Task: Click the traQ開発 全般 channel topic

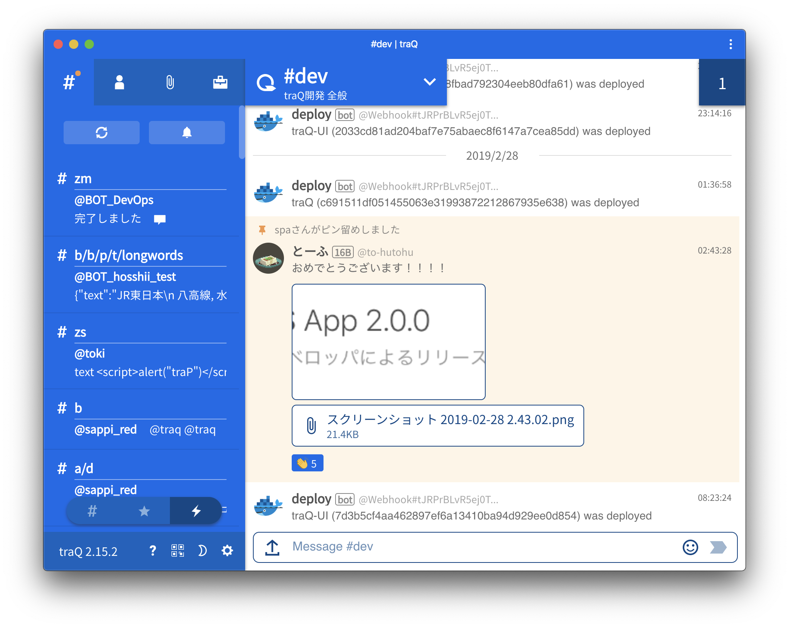Action: [315, 96]
